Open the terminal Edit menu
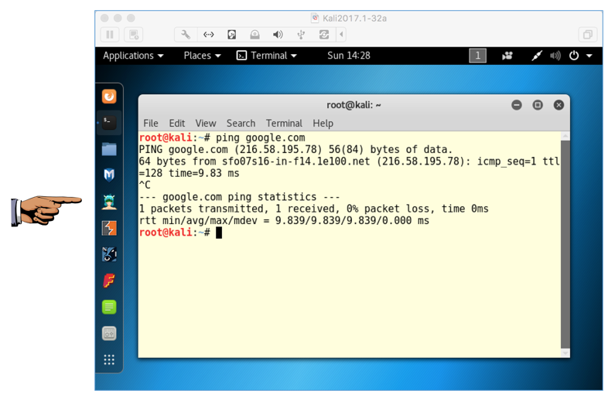The width and height of the screenshot is (615, 401). pyautogui.click(x=177, y=124)
